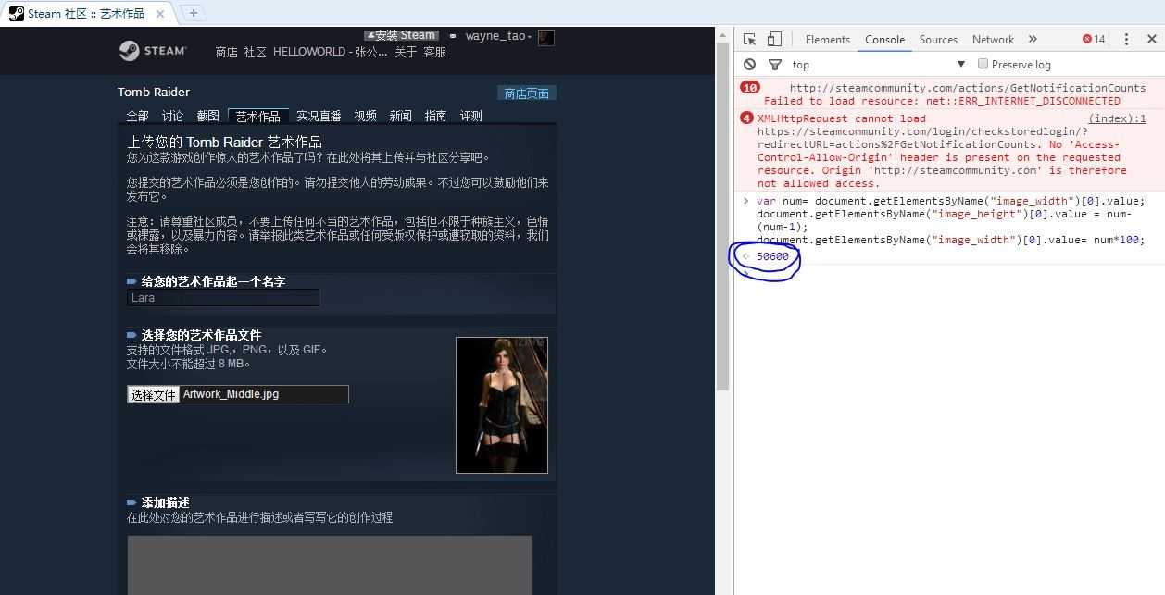Screen dimensions: 1165x595
Task: Click the red 4 repeat-count badge
Action: click(x=746, y=118)
